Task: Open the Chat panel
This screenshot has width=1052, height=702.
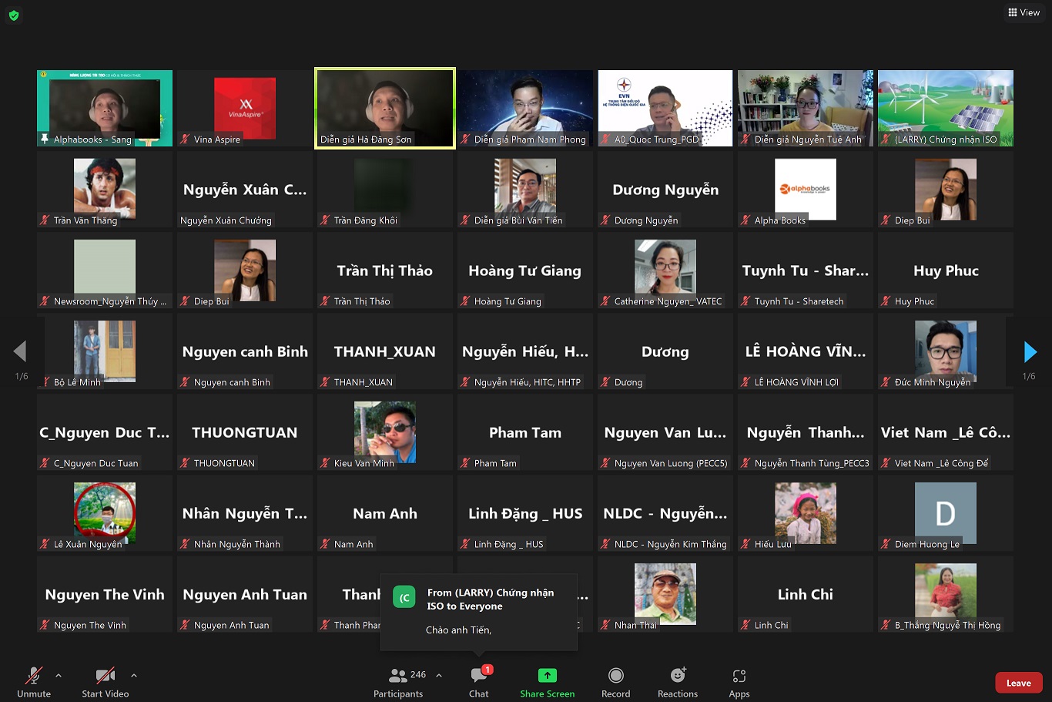Action: point(478,681)
